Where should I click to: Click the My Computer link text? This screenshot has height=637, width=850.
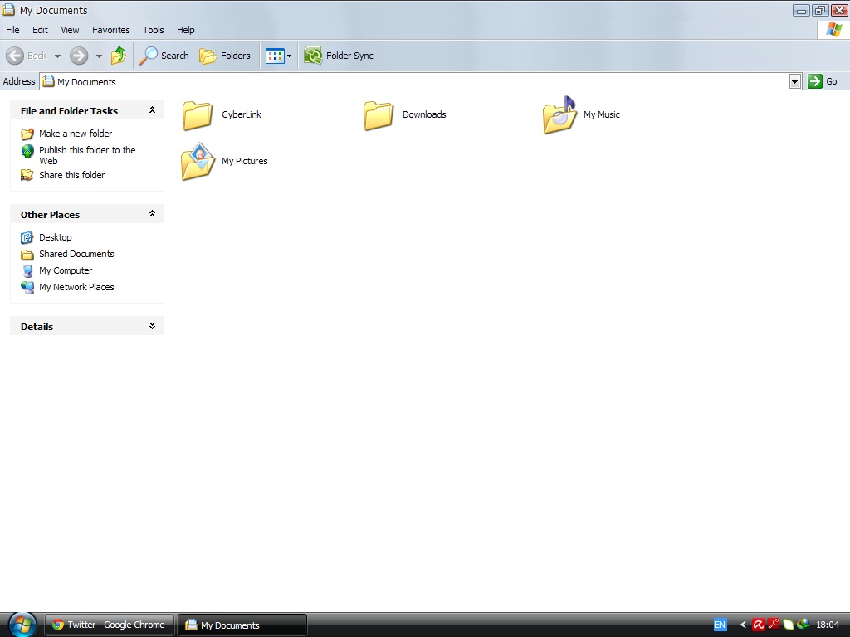[66, 270]
